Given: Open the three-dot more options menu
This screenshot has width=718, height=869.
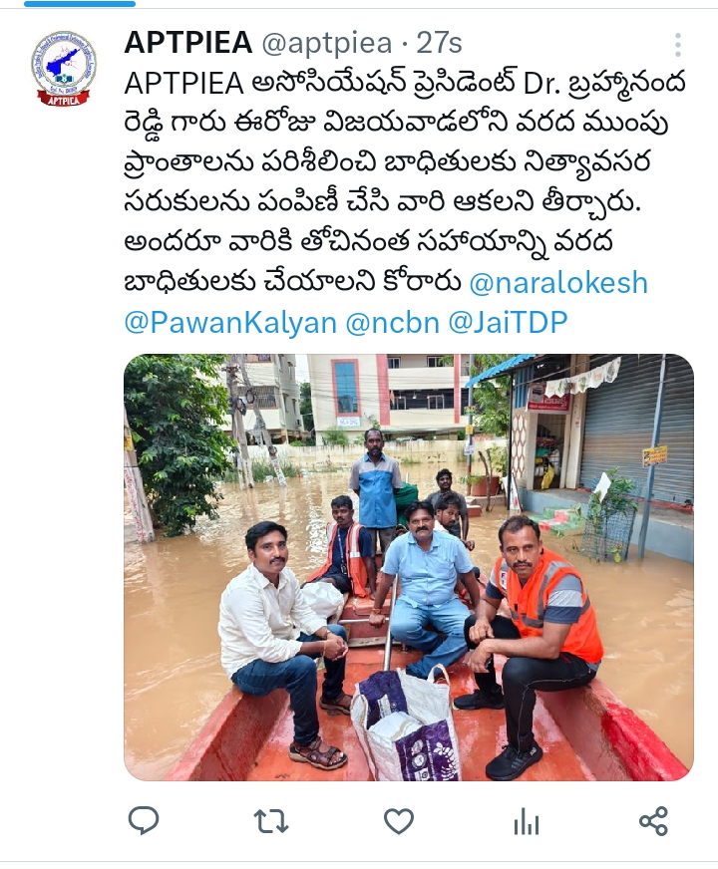Looking at the screenshot, I should pyautogui.click(x=678, y=44).
